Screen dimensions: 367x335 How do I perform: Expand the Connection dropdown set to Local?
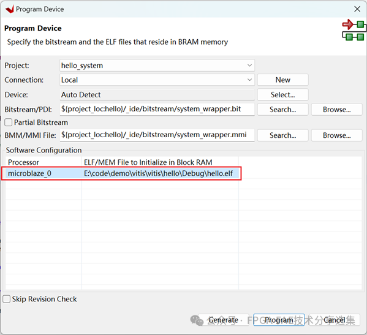coord(157,80)
